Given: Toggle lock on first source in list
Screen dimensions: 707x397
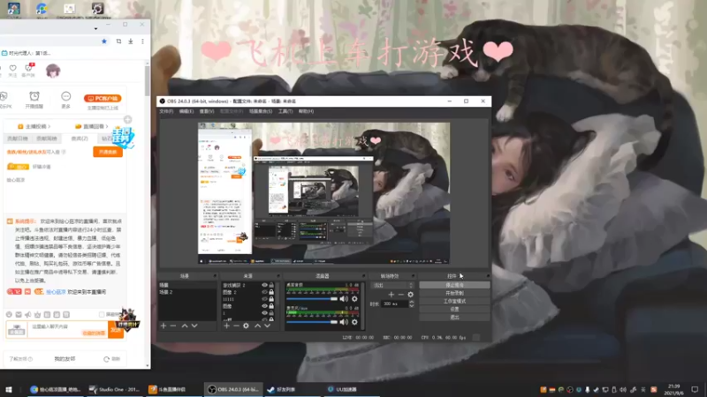Looking at the screenshot, I should tap(271, 285).
